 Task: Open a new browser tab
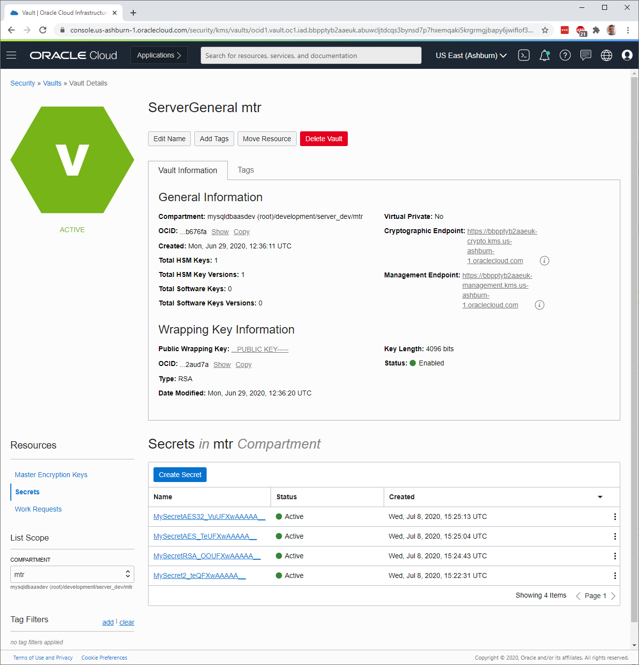pyautogui.click(x=133, y=13)
